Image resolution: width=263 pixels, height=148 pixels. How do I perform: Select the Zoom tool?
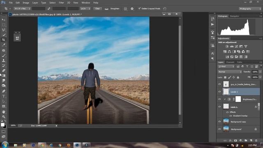pos(4,117)
